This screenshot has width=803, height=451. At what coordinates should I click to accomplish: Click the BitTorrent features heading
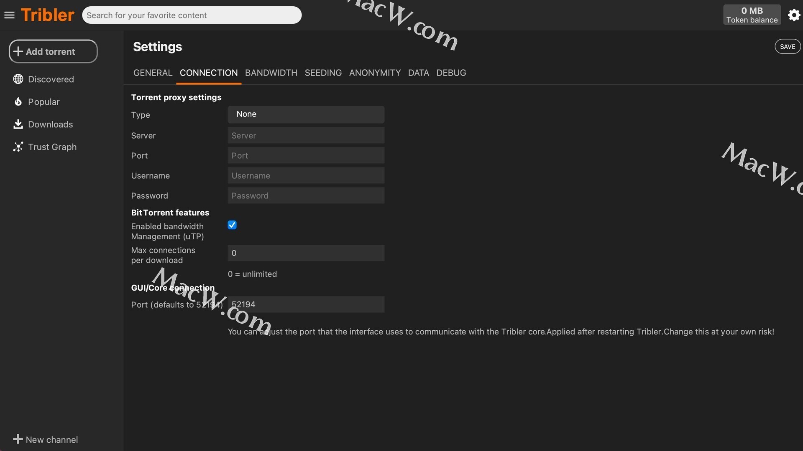point(170,213)
